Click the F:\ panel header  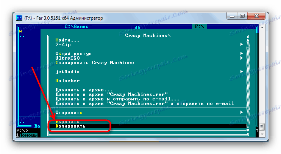(199, 26)
